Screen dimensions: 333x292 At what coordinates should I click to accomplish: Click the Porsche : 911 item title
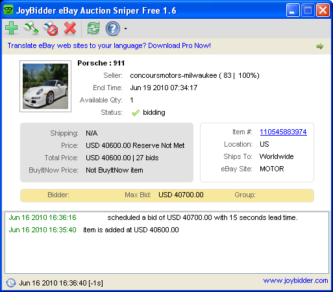pos(101,63)
